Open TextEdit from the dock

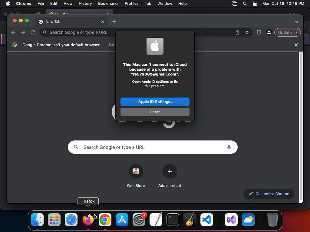(156, 220)
